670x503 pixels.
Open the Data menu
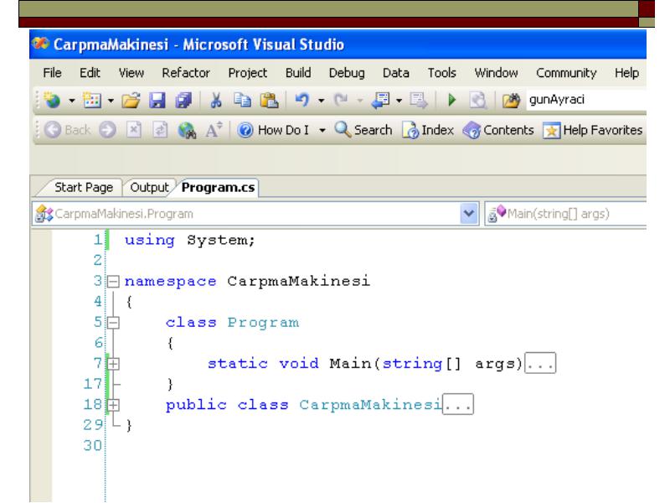point(395,73)
